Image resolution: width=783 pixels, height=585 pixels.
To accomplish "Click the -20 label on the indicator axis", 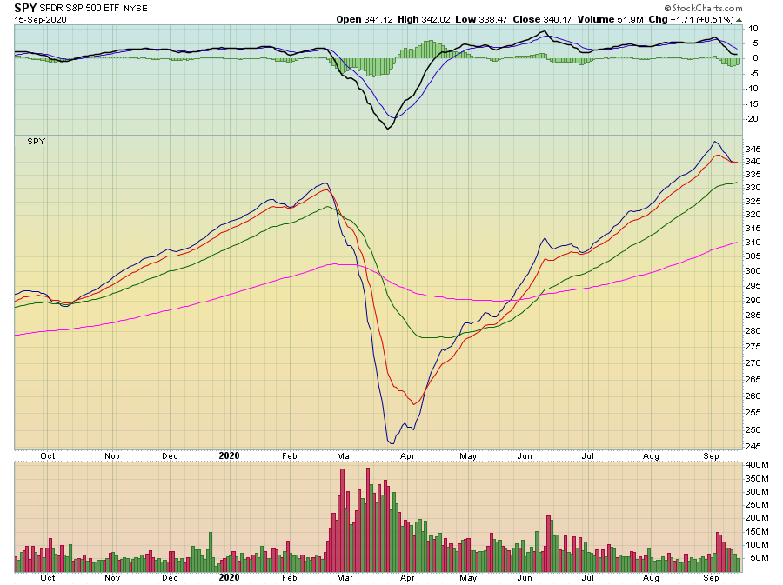I will pos(752,119).
